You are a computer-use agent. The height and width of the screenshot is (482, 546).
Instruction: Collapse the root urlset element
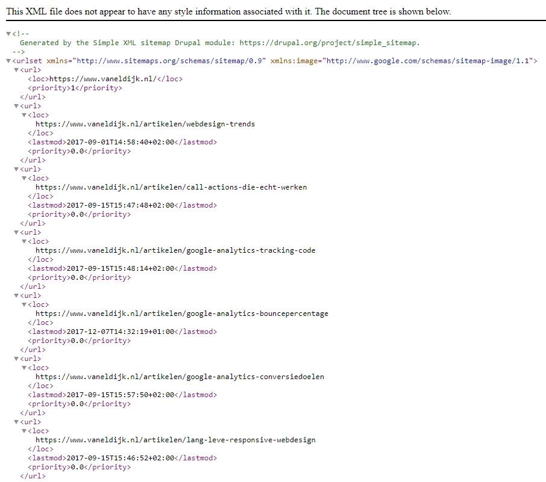click(8, 61)
